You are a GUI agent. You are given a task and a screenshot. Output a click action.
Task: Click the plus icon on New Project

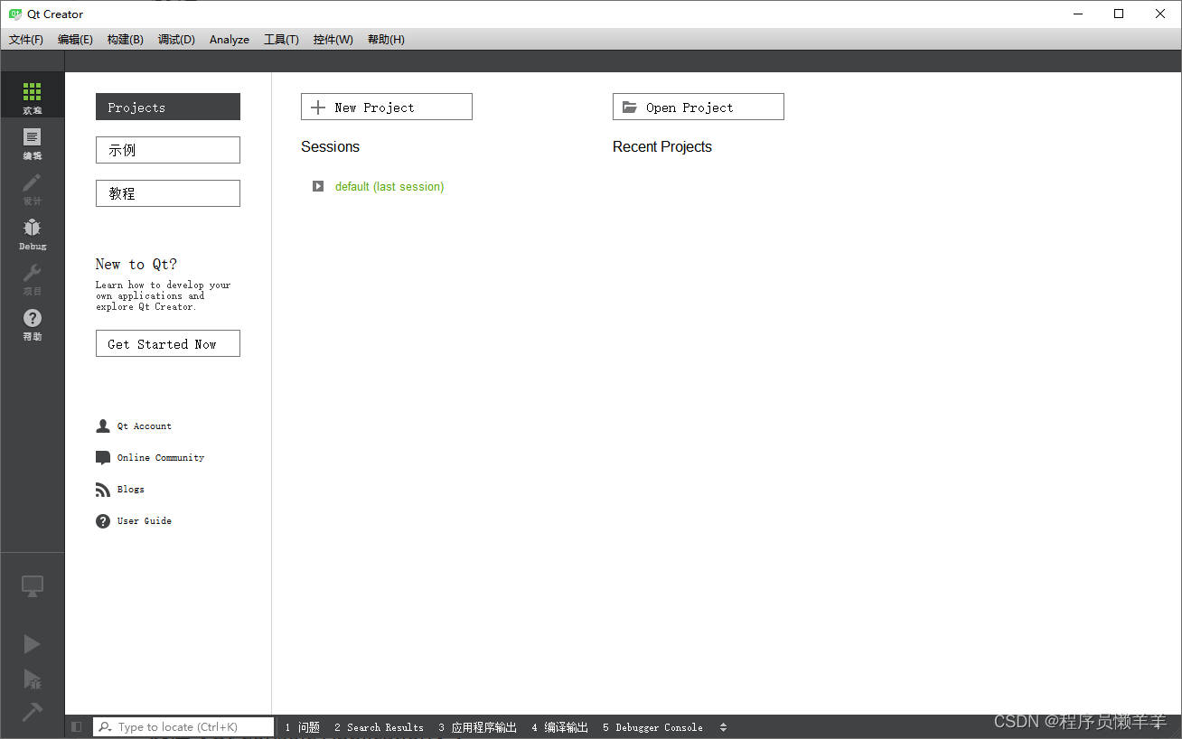pos(318,108)
